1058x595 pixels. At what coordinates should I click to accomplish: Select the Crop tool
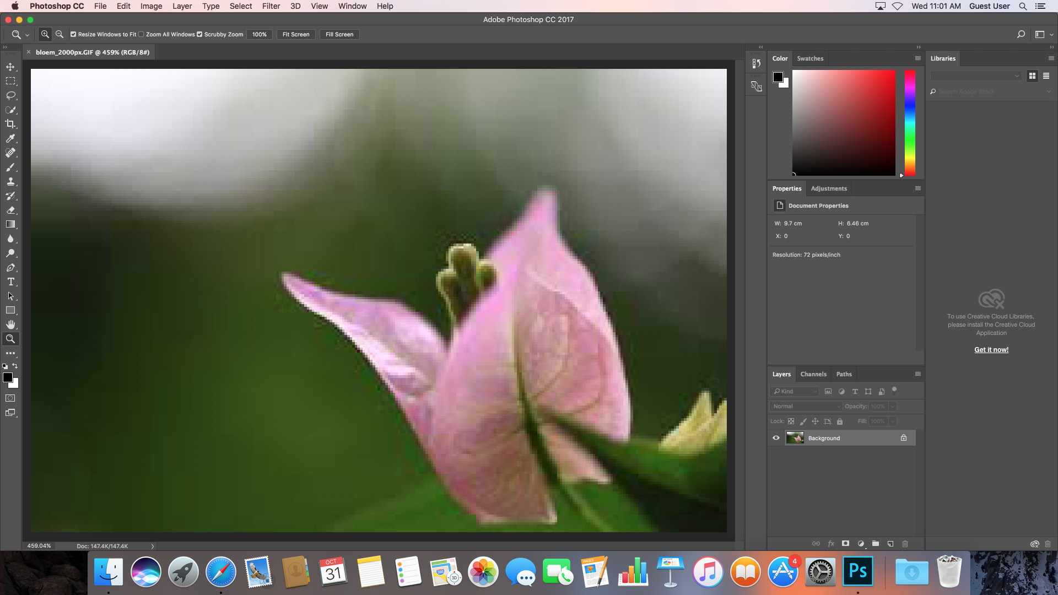point(10,124)
